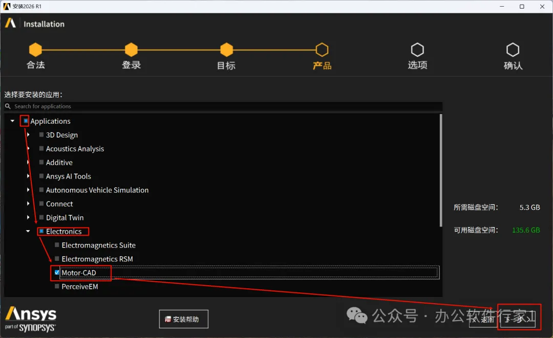
Task: Expand the Ansys AI Tools node
Action: point(28,176)
